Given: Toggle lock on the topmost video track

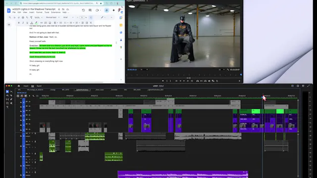Looking at the screenshot, I should tap(21, 102).
